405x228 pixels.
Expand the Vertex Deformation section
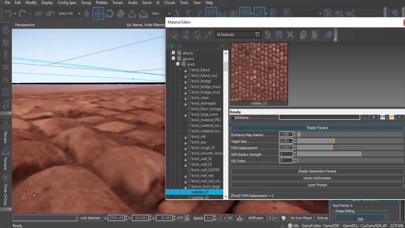pos(317,178)
